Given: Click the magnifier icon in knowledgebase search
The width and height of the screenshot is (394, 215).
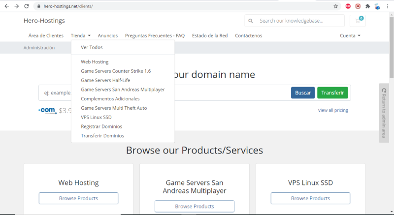Looking at the screenshot, I should pyautogui.click(x=251, y=21).
